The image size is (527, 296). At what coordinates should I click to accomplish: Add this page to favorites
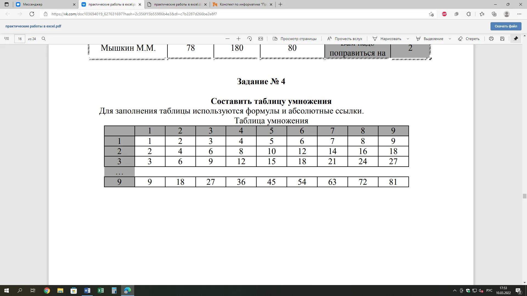point(431,14)
